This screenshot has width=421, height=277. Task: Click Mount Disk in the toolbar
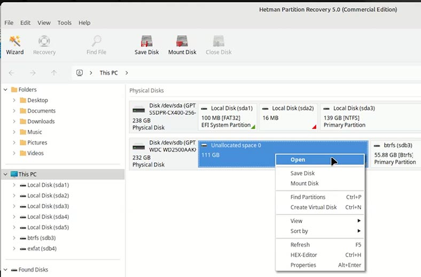tap(182, 45)
